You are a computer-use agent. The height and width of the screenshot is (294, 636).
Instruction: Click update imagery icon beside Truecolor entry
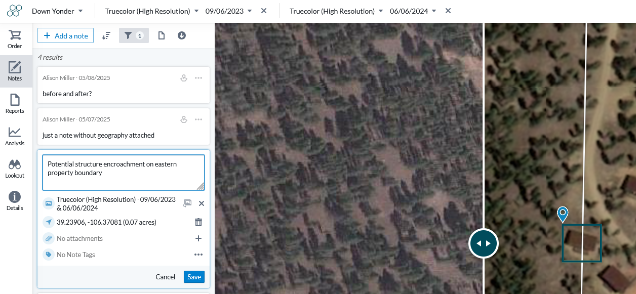[187, 203]
